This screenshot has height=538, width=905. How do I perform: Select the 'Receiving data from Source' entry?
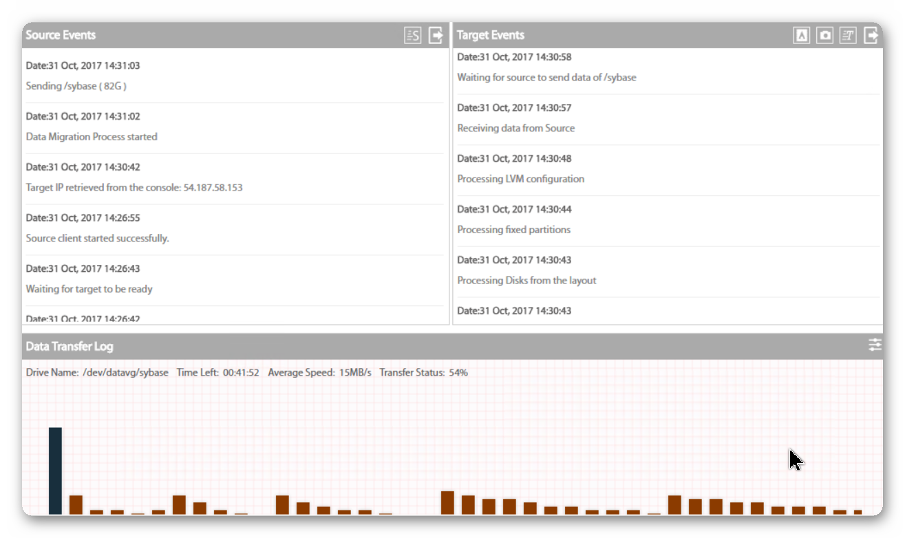(x=516, y=128)
